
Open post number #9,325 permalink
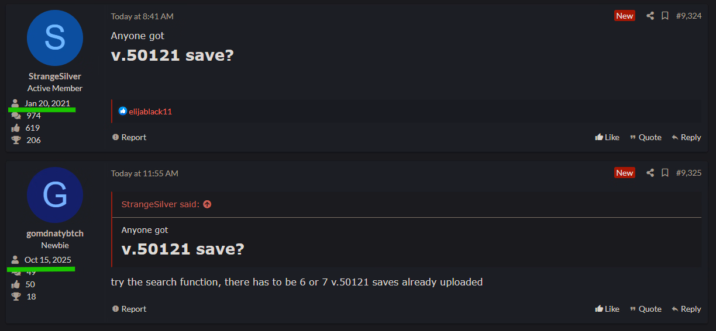pyautogui.click(x=689, y=173)
